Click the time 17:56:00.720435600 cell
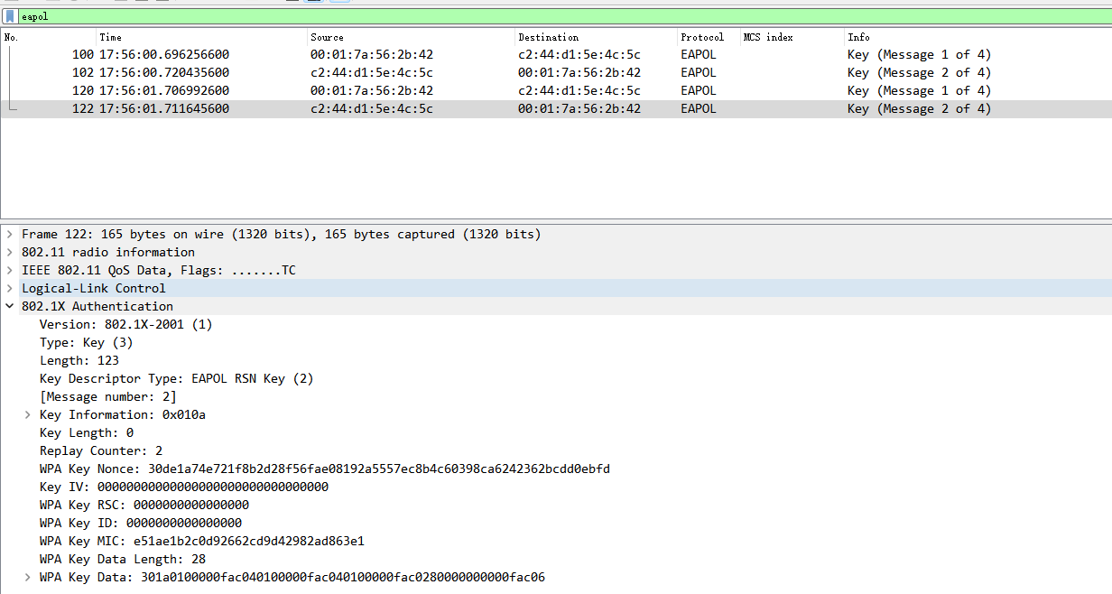The image size is (1112, 594). click(164, 72)
